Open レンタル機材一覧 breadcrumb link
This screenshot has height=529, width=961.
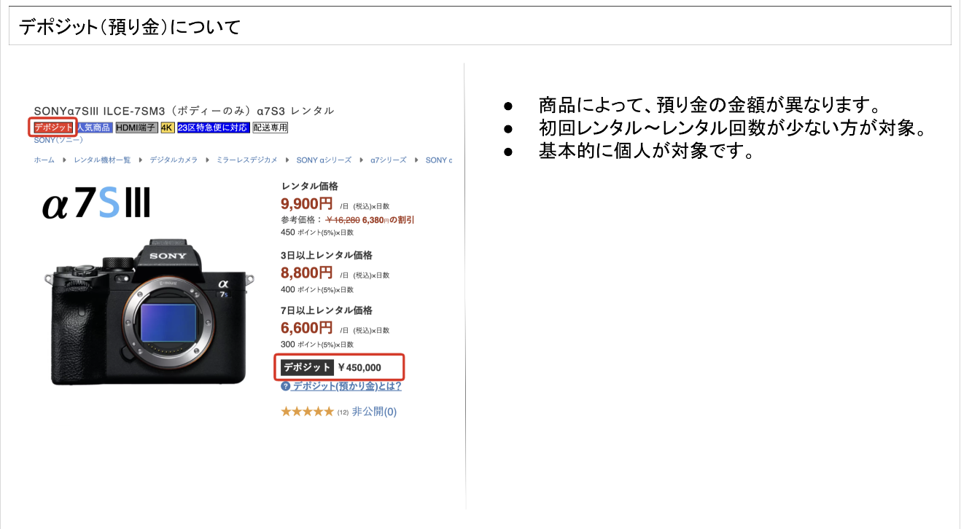click(102, 160)
